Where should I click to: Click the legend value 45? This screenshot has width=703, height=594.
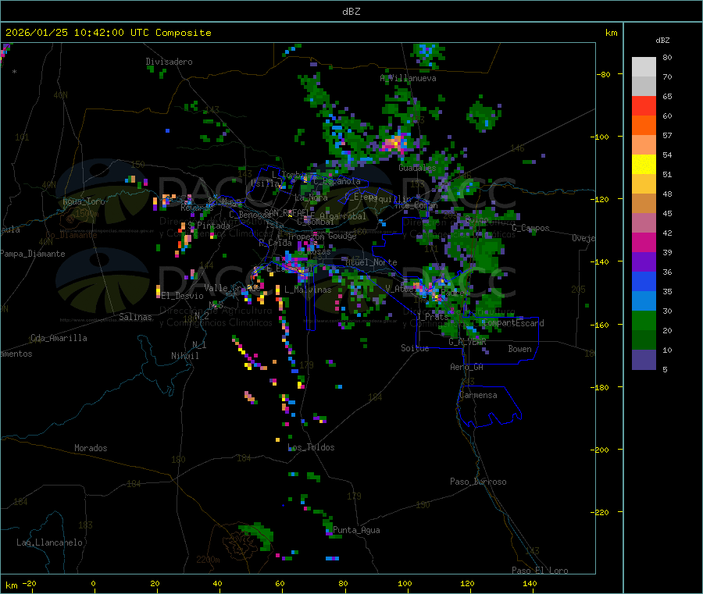(667, 213)
